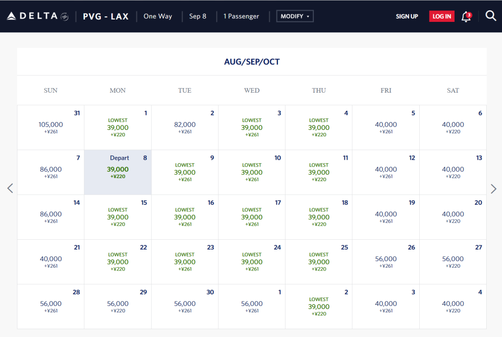Open the notifications bell
The width and height of the screenshot is (502, 337).
pos(466,17)
